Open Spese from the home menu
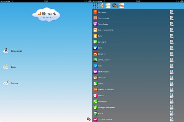 13,67
